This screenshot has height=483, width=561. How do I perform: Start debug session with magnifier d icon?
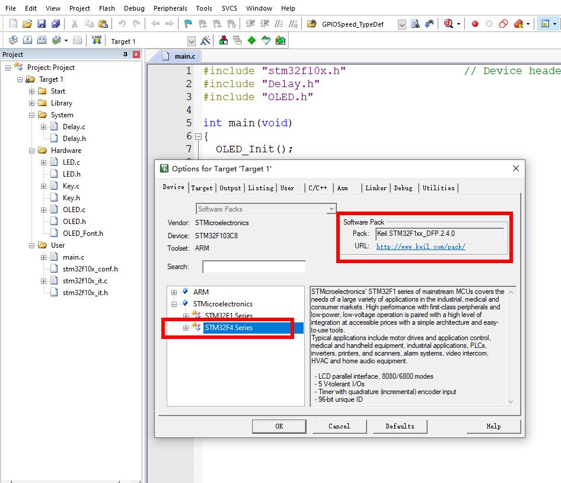(448, 24)
